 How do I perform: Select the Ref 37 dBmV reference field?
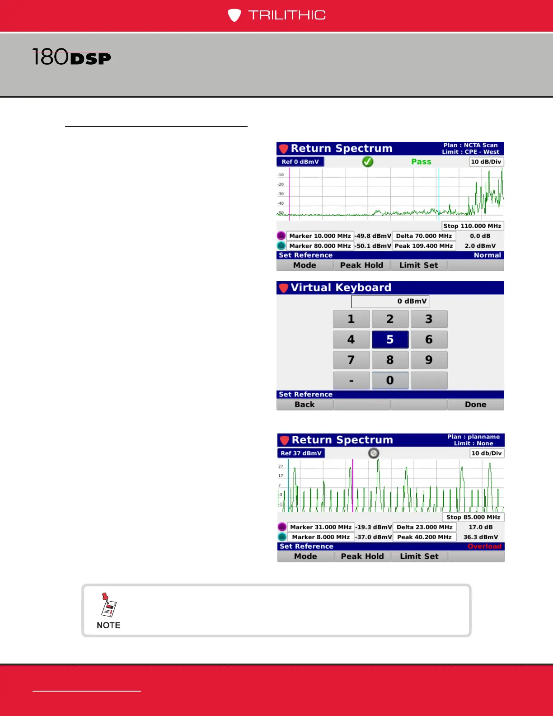(x=301, y=453)
